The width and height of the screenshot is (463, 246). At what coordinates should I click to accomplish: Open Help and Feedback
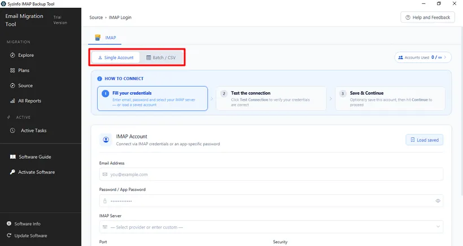point(427,17)
